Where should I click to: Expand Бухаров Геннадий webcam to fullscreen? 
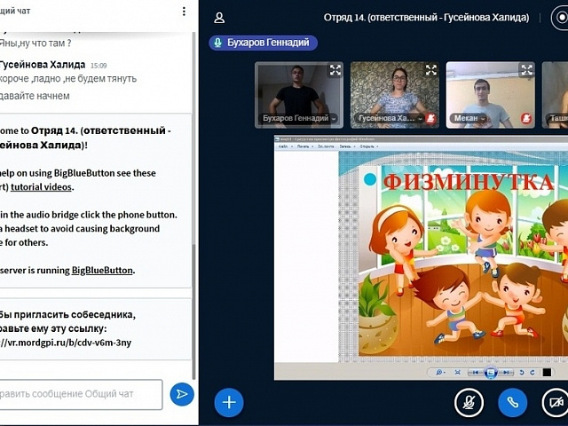pyautogui.click(x=335, y=70)
